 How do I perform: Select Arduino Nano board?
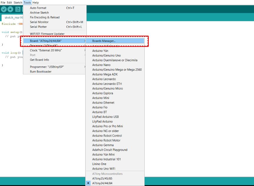115,65
